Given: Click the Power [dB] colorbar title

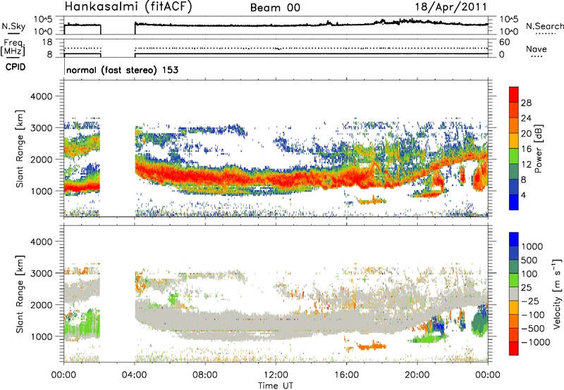Looking at the screenshot, I should 538,149.
